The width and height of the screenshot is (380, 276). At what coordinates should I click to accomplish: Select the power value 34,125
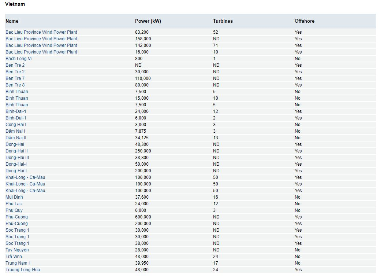pos(142,138)
